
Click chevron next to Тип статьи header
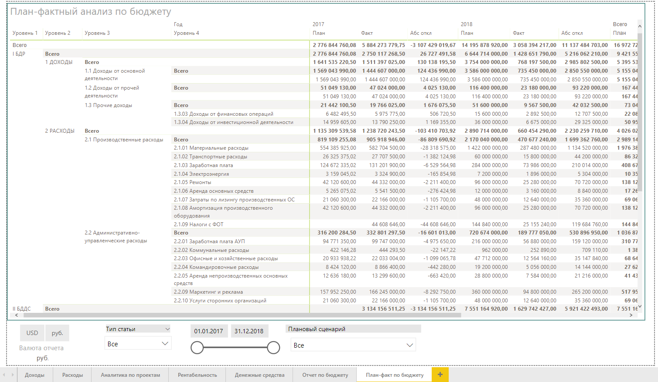(167, 329)
